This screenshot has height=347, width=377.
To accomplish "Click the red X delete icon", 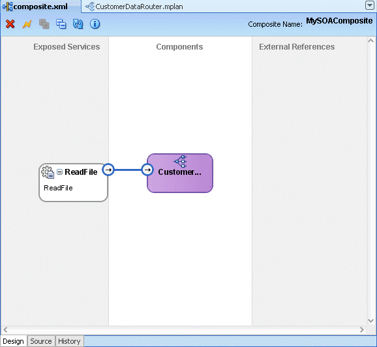I will coord(10,24).
